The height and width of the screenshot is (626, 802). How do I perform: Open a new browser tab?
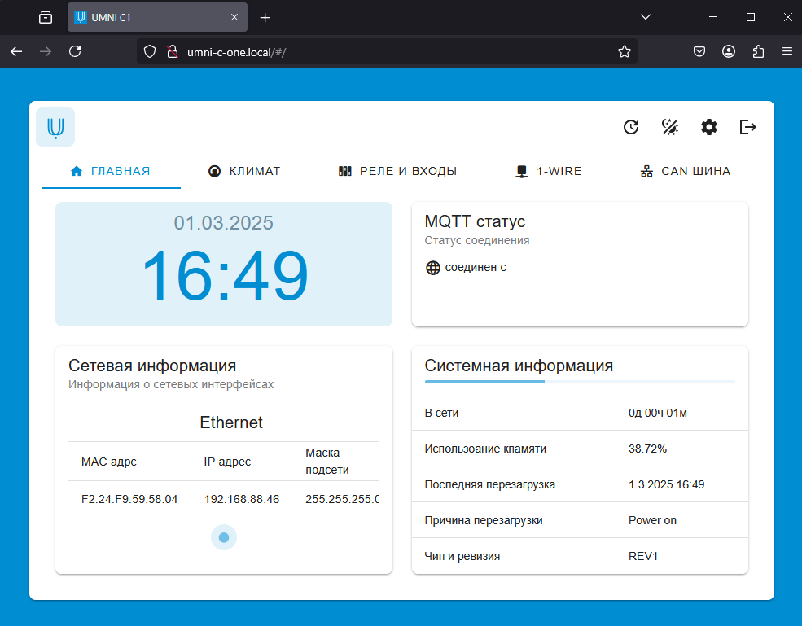265,17
